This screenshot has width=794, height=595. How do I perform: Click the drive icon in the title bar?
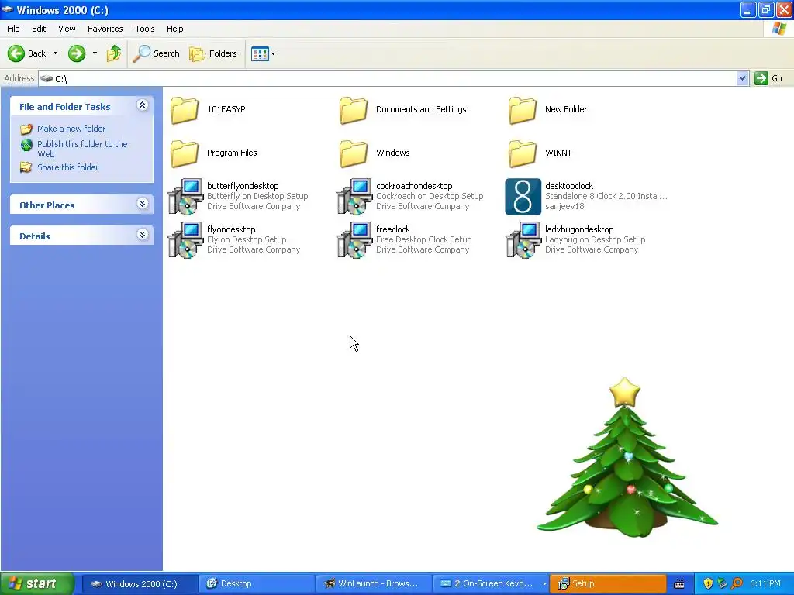click(8, 9)
